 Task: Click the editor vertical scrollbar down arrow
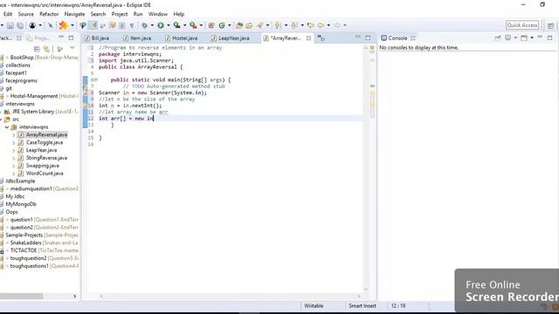point(366,290)
